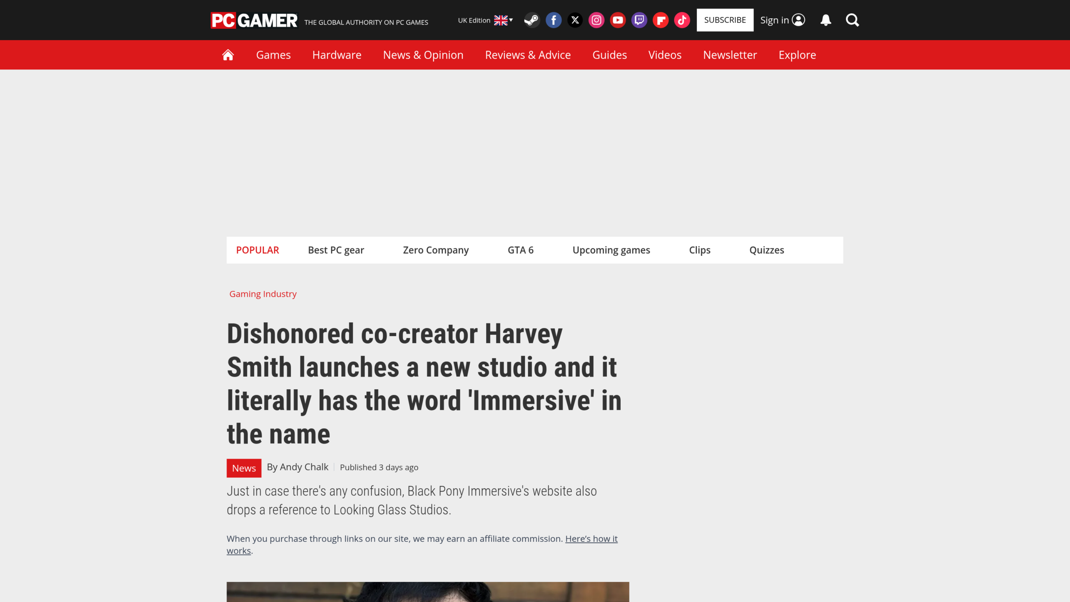
Task: Select Clips popular link
Action: pyautogui.click(x=699, y=250)
